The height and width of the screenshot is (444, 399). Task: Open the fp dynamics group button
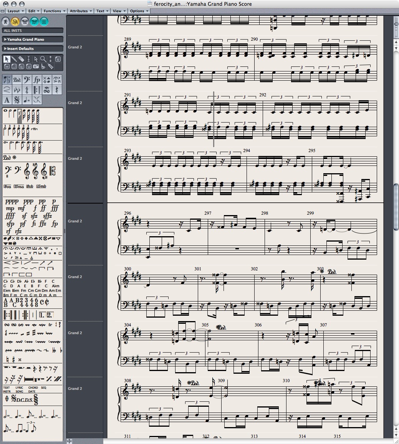[37, 80]
